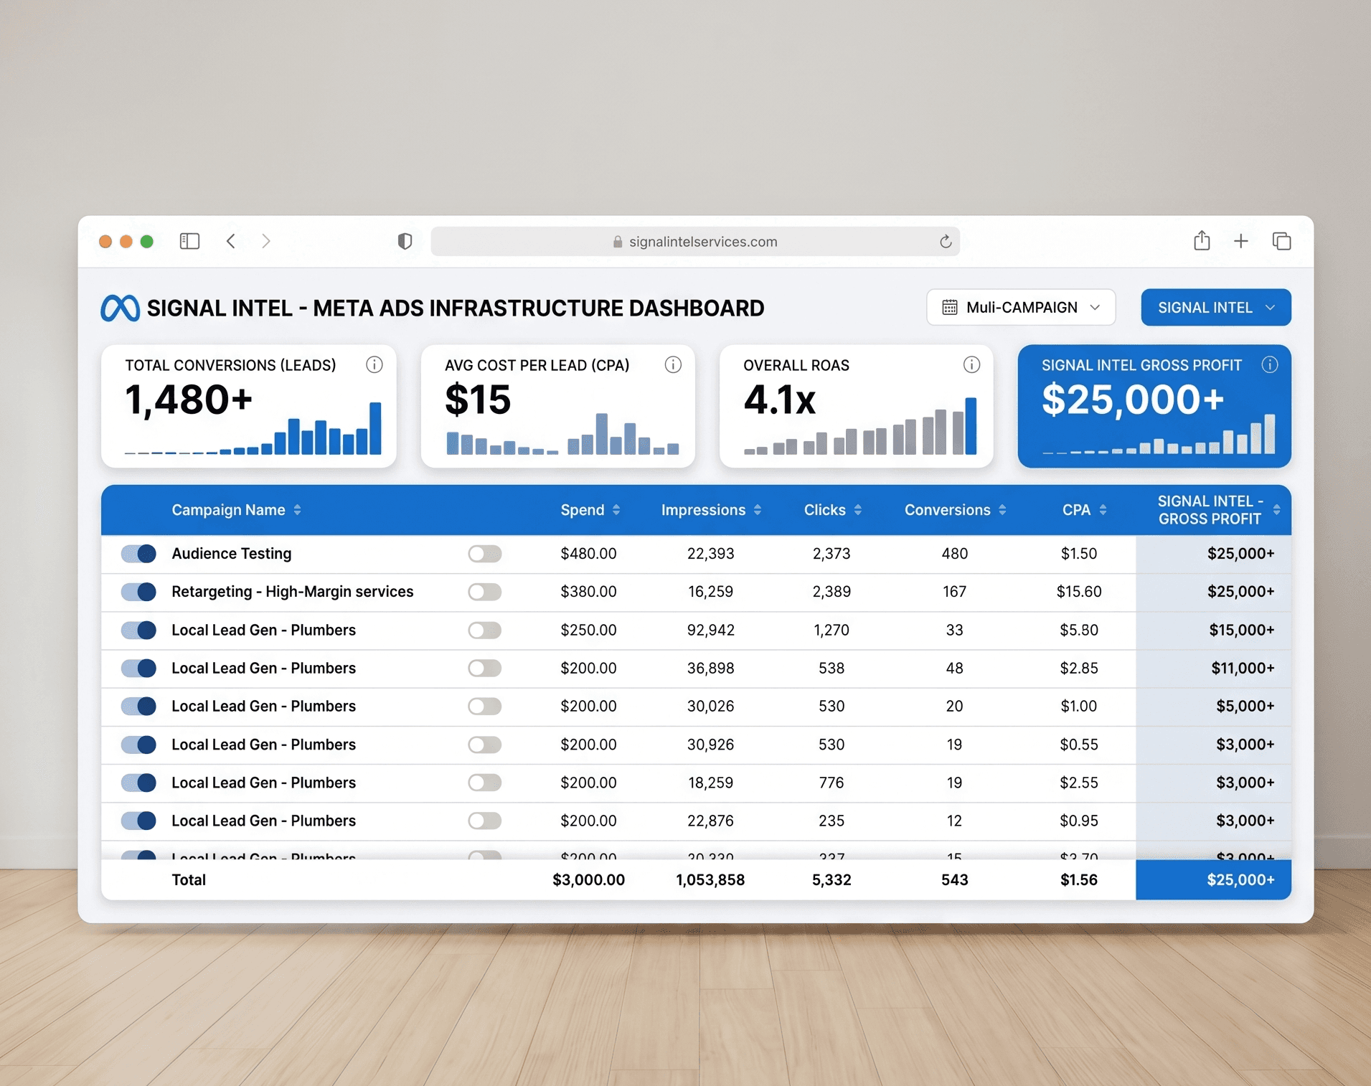1371x1086 pixels.
Task: Open info icon on Overall ROAS card
Action: click(971, 364)
